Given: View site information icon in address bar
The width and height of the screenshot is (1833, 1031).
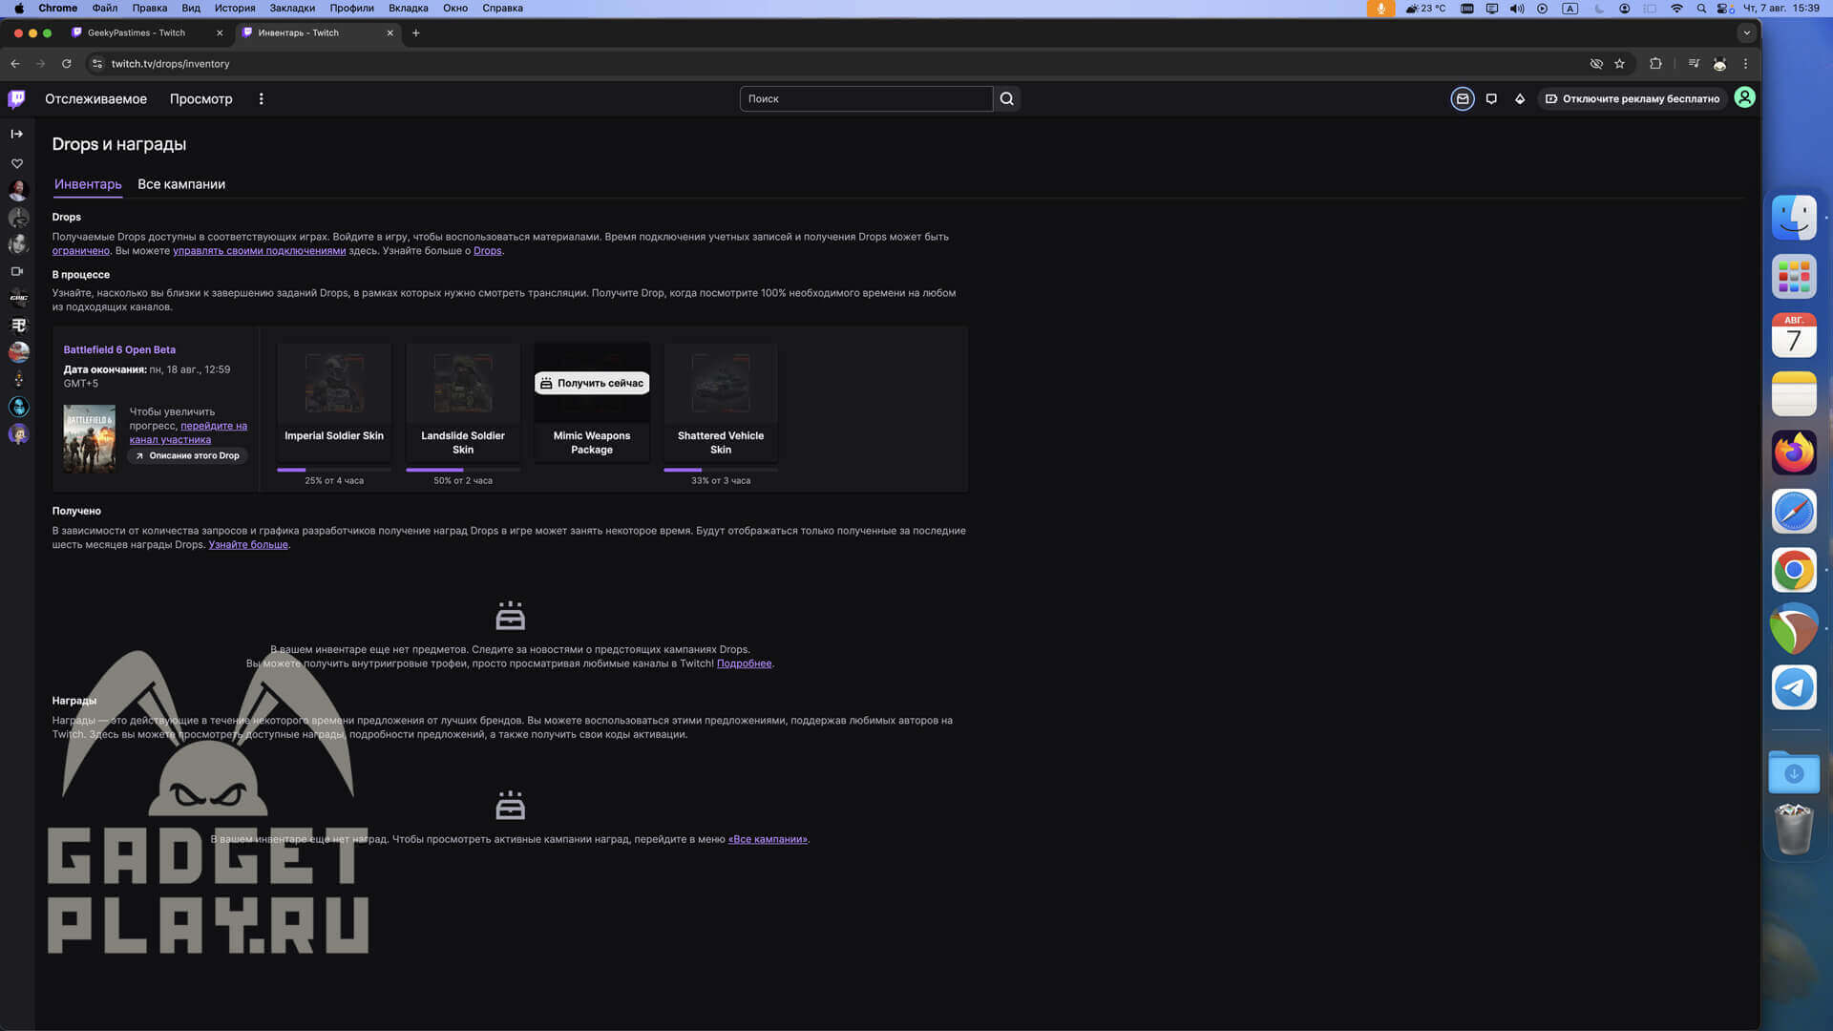Looking at the screenshot, I should tap(96, 64).
